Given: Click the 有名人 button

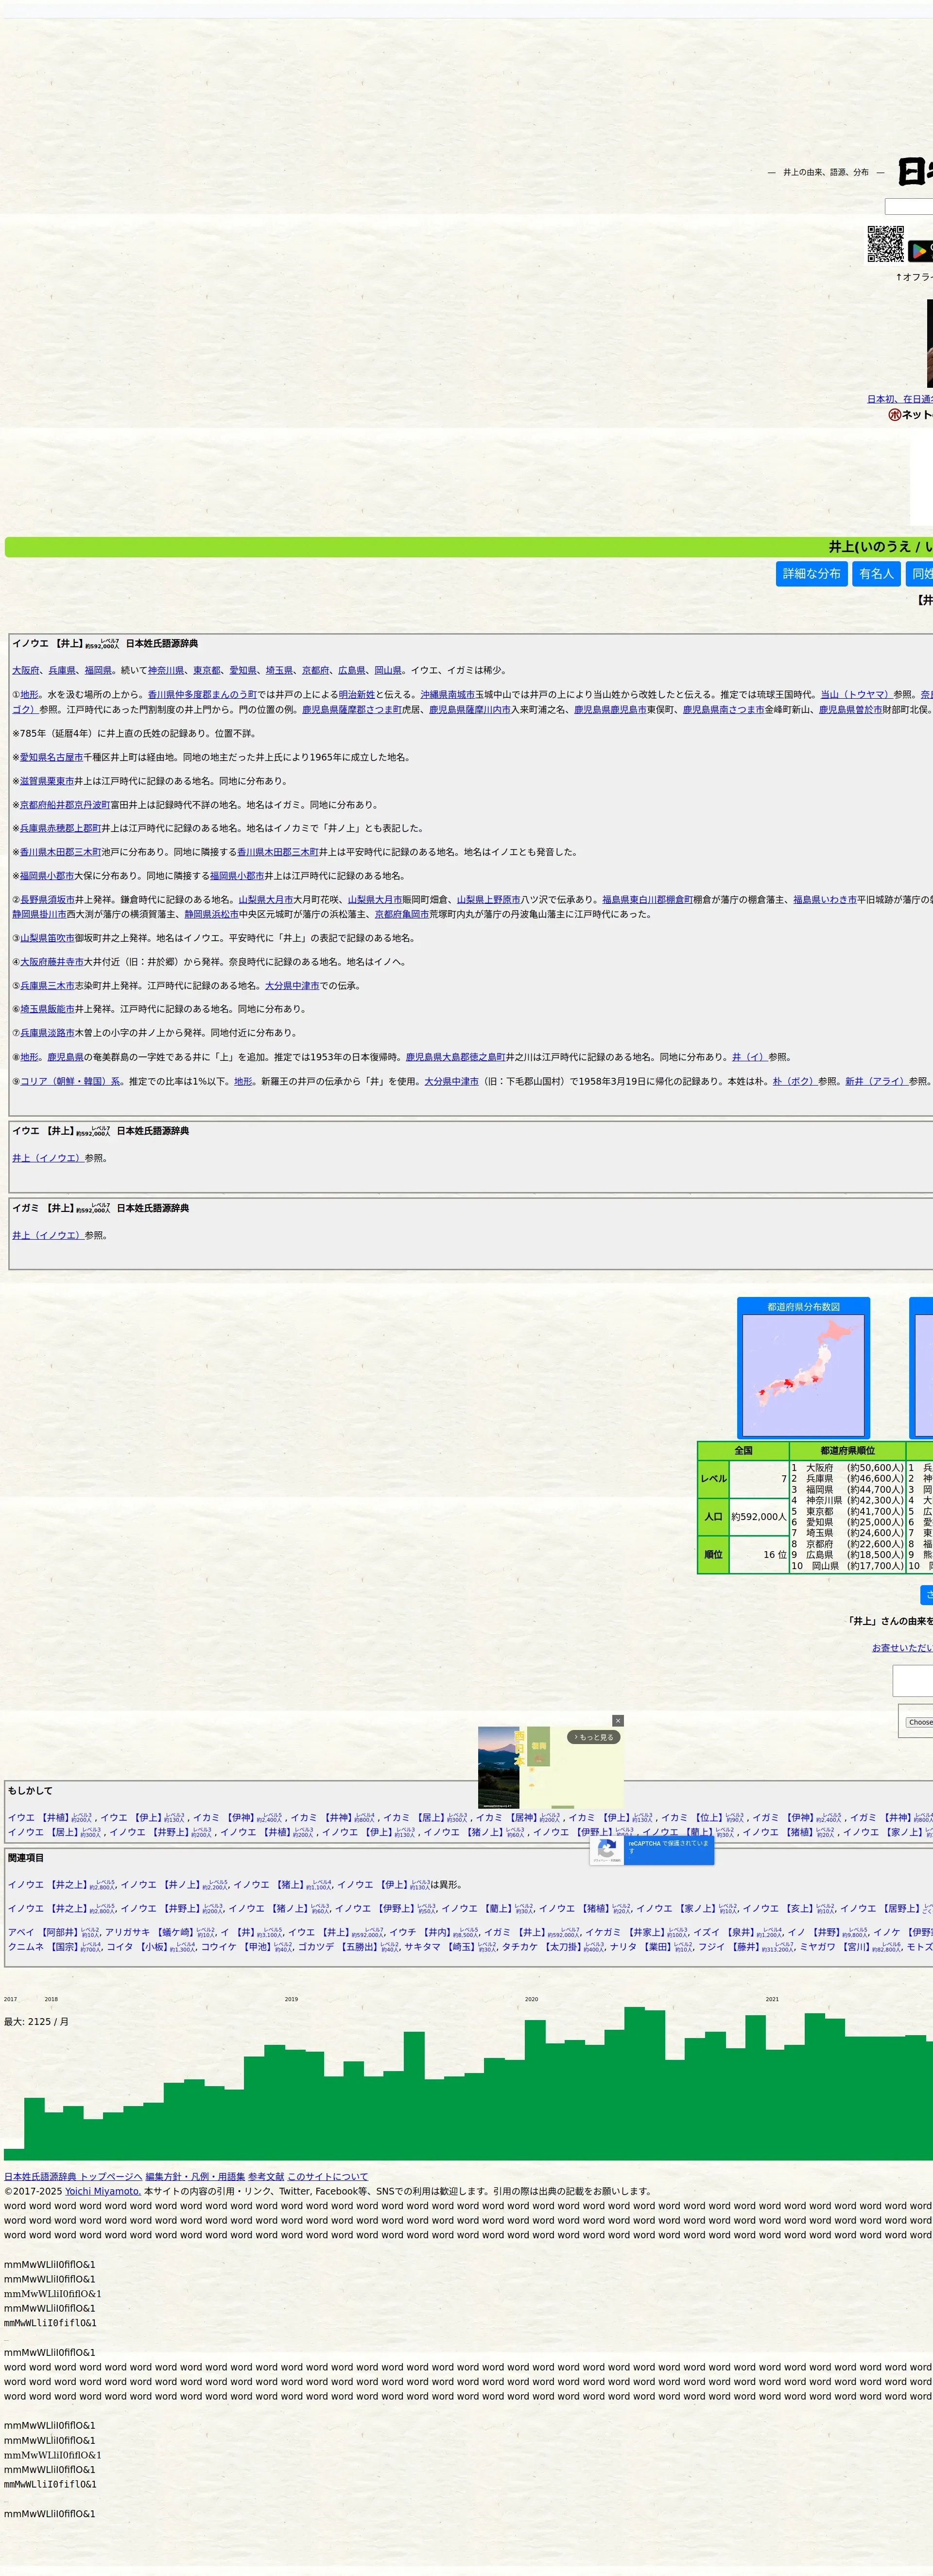Looking at the screenshot, I should pos(876,574).
